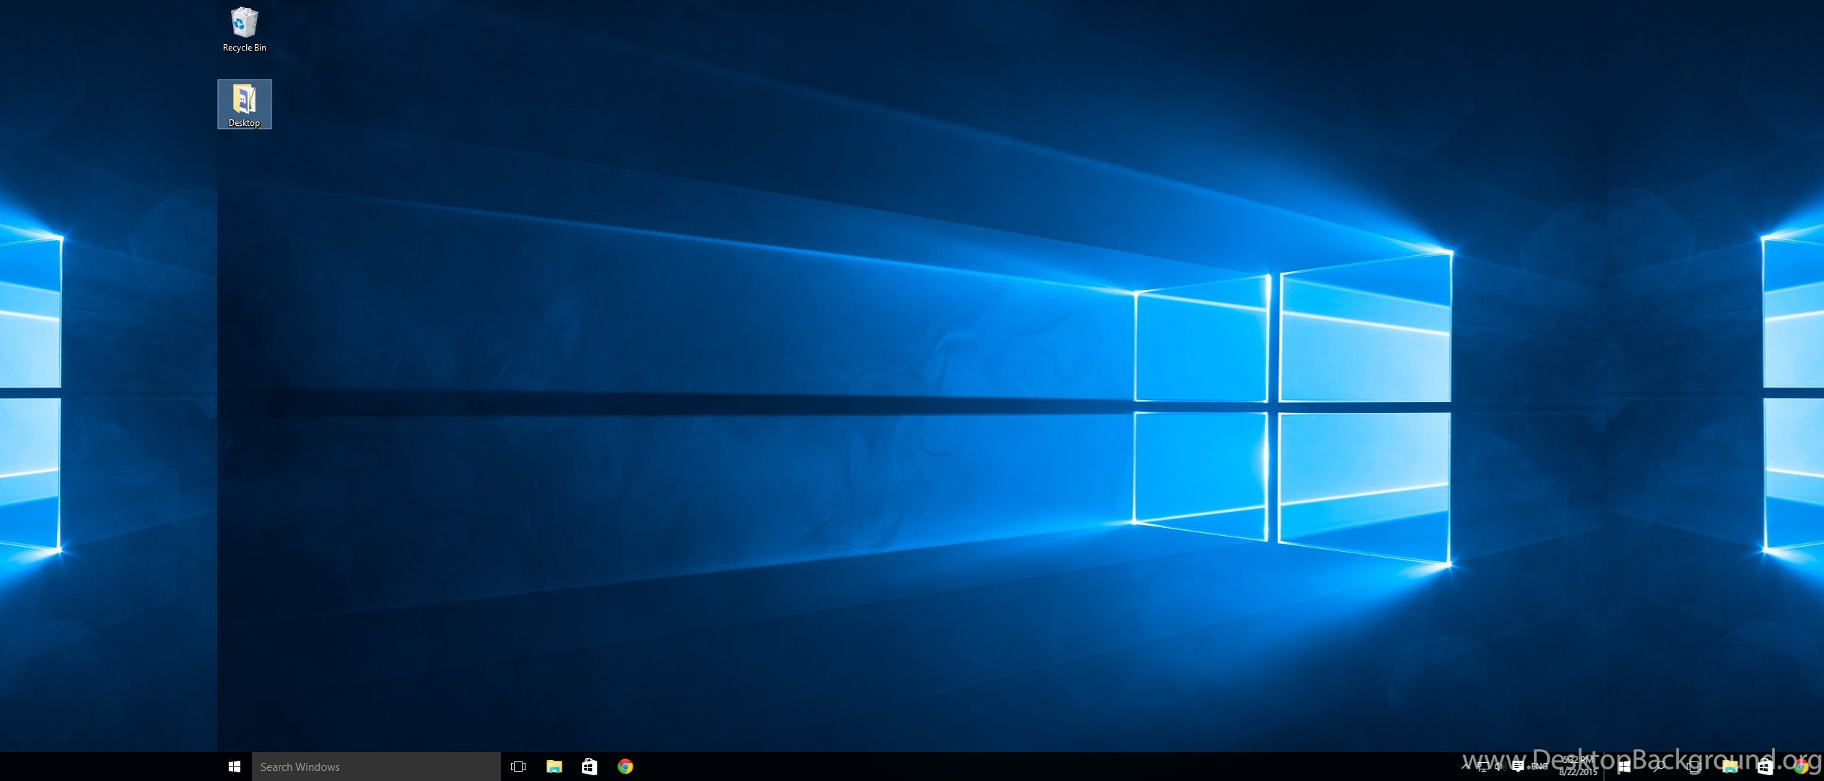Open the clock showing 5:32 PM
Viewport: 1824px width, 781px height.
[x=1578, y=766]
